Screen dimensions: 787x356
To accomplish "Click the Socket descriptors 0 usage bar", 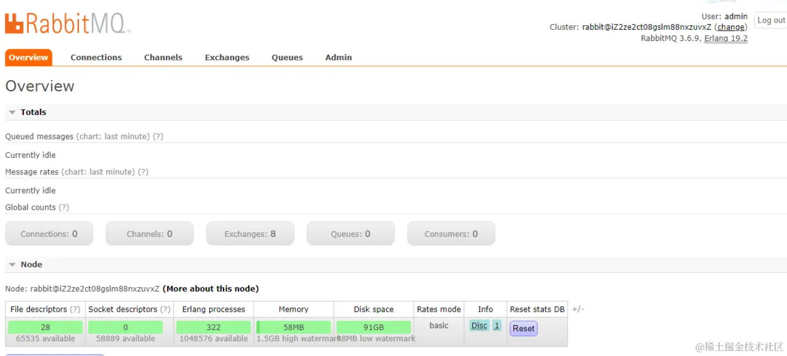I will tap(125, 327).
